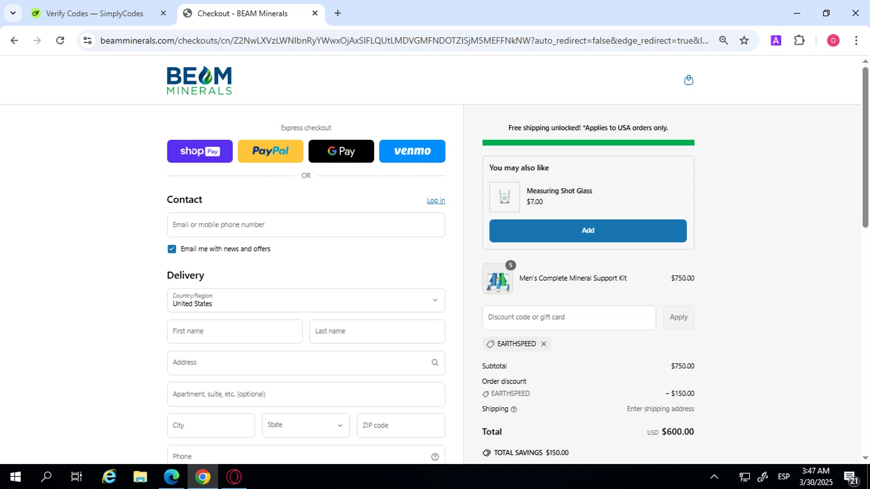Screen dimensions: 870x489
Task: Select the Checkout BEAM Minerals tab
Action: tap(251, 13)
